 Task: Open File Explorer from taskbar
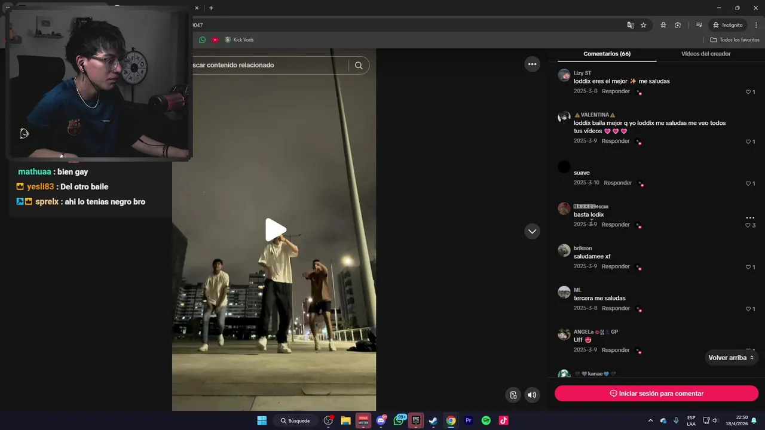(345, 420)
